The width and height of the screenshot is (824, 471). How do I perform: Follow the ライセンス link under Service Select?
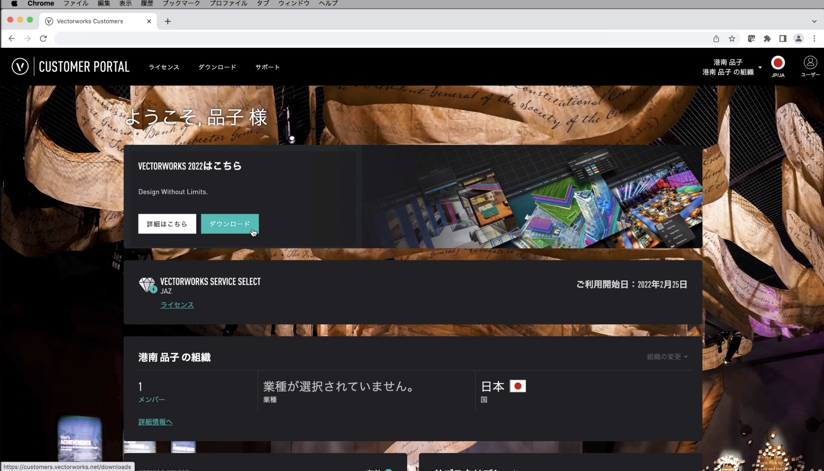click(x=177, y=305)
